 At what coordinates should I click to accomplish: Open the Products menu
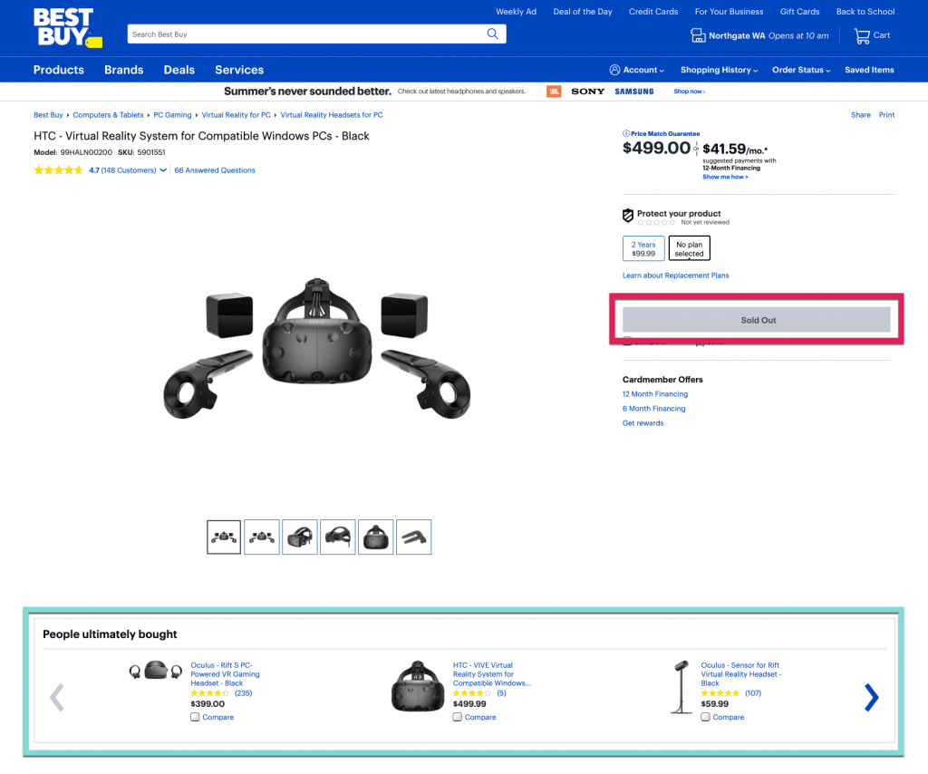59,70
